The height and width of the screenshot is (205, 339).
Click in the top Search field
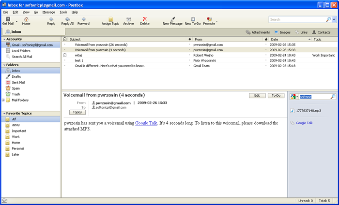[297, 19]
